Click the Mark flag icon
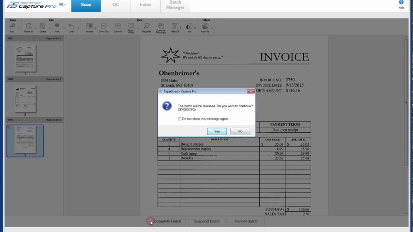 pyautogui.click(x=57, y=26)
